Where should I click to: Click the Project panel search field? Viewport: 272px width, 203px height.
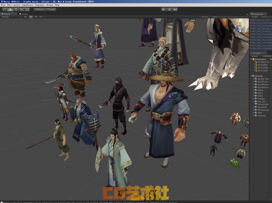(267, 56)
